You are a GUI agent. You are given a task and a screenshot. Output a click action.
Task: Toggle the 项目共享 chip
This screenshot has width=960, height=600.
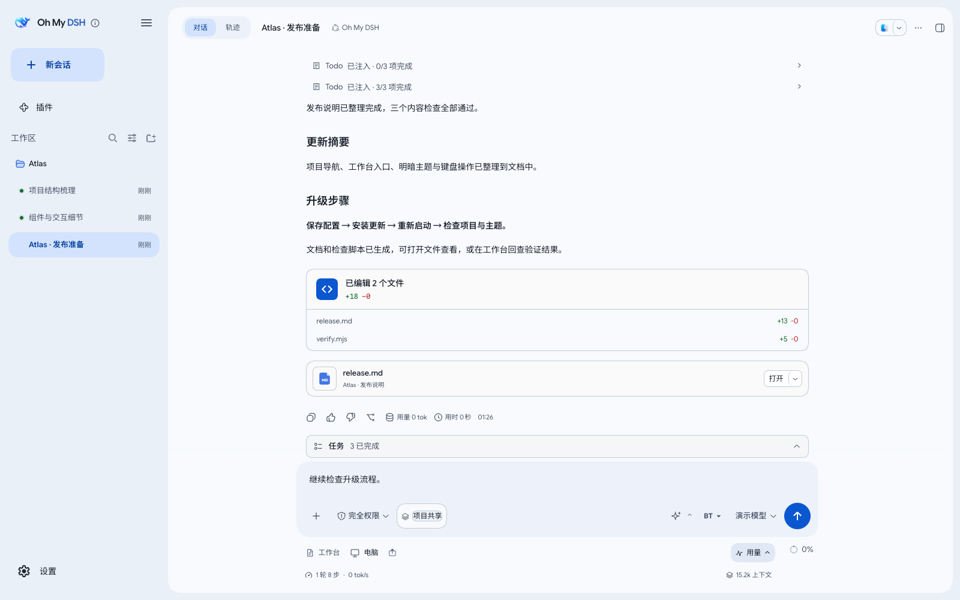[422, 516]
